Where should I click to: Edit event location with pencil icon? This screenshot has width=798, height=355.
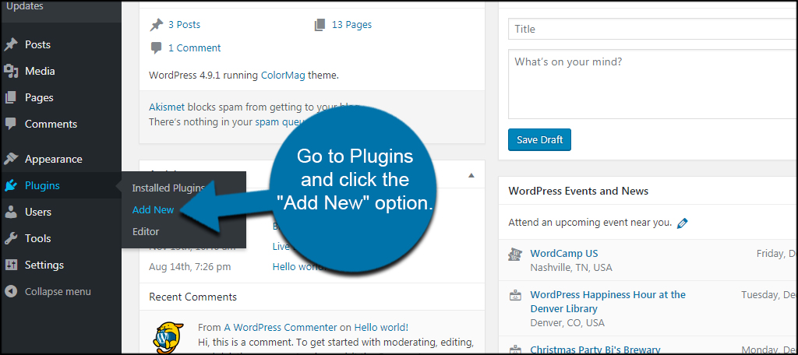683,223
